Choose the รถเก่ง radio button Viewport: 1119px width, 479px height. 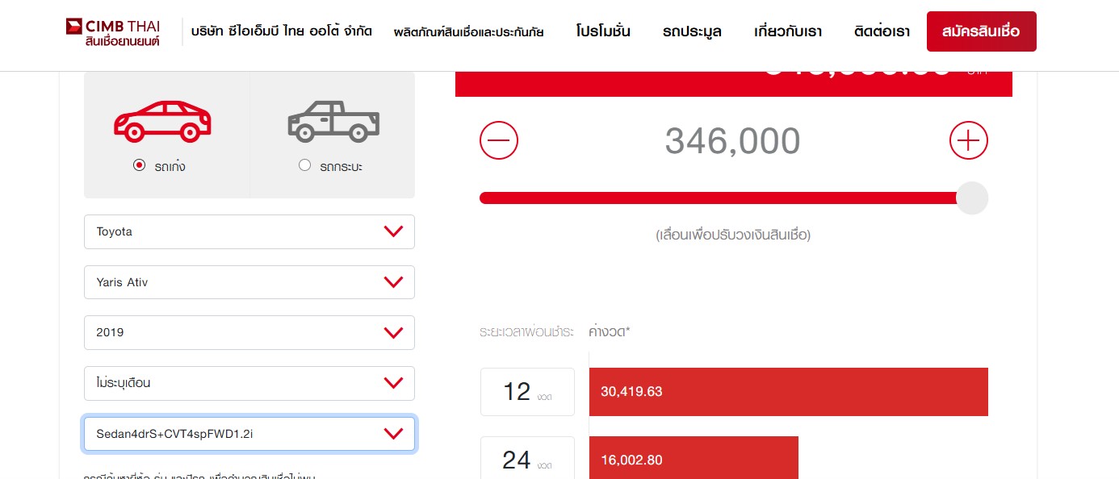point(139,165)
